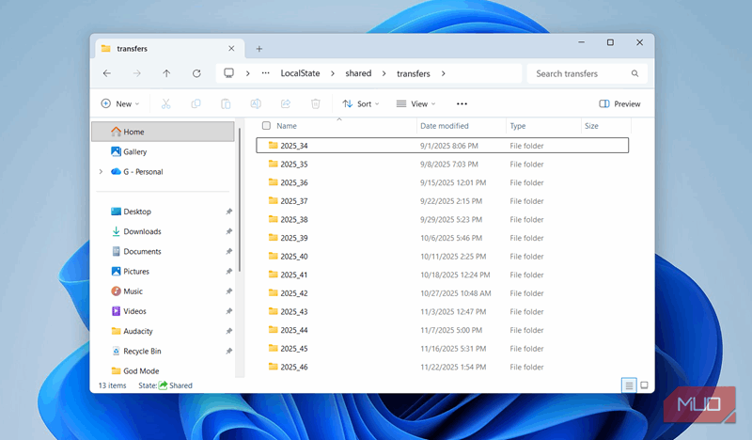Click the Cut scissors icon
The width and height of the screenshot is (752, 440).
pos(166,103)
